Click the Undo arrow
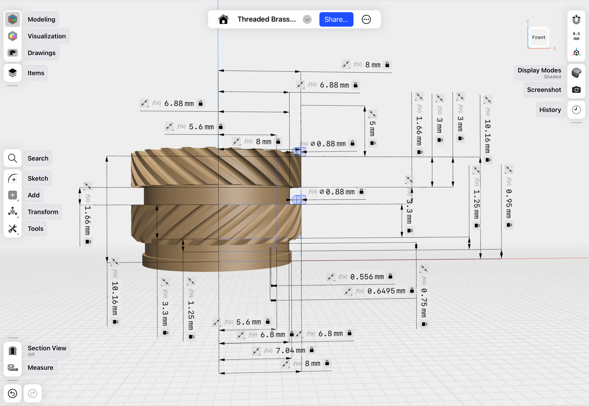The width and height of the screenshot is (589, 406). tap(12, 393)
